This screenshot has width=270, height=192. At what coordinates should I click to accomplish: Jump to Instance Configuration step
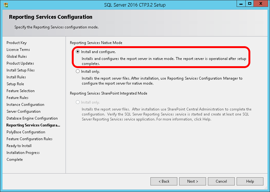[x=25, y=105]
